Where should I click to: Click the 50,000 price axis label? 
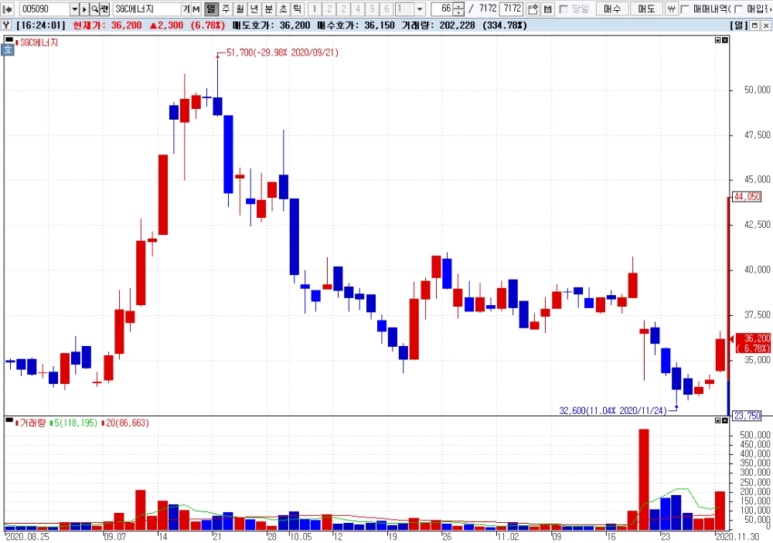(x=758, y=90)
